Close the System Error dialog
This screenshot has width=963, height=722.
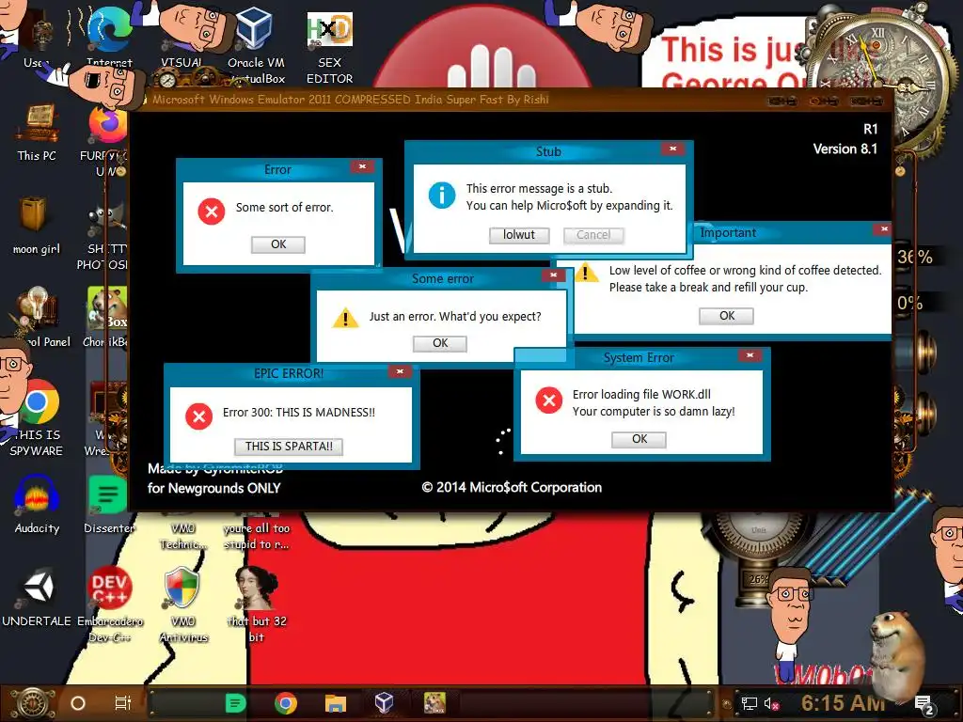[750, 355]
